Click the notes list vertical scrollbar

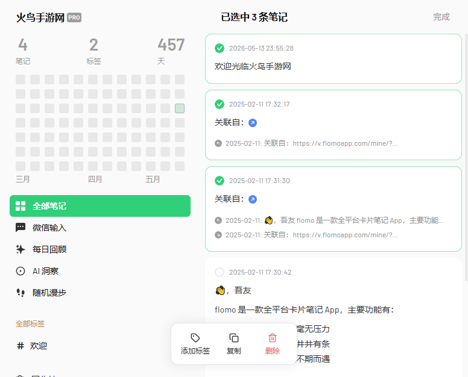[467, 157]
